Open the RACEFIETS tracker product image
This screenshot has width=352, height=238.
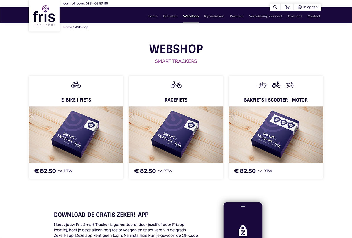pos(176,135)
